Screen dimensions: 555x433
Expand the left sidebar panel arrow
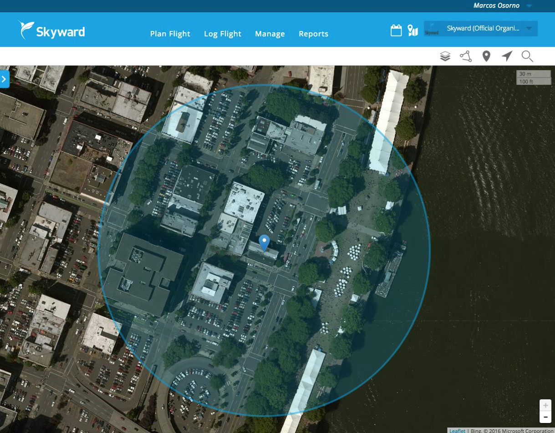tap(4, 79)
